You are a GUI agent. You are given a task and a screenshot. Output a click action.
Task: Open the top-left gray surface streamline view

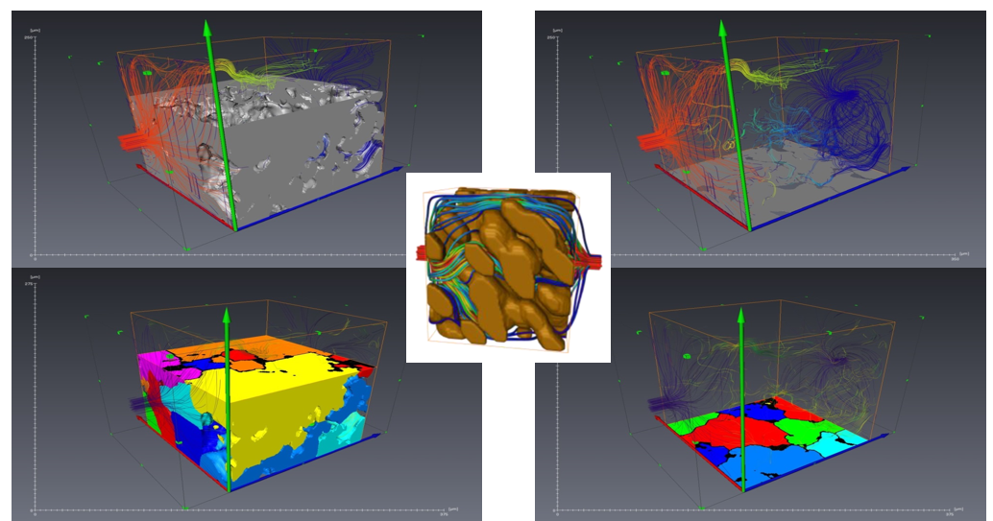point(247,138)
